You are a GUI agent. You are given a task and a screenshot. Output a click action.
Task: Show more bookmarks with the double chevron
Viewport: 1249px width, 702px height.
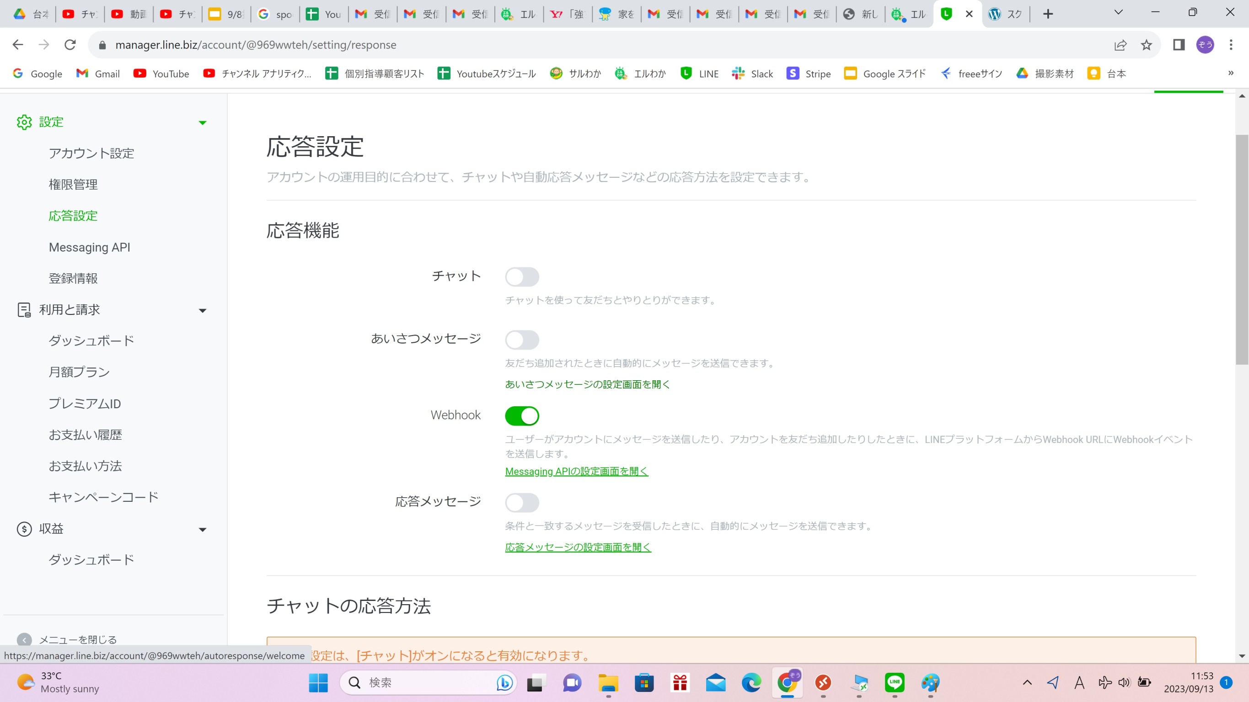1231,73
